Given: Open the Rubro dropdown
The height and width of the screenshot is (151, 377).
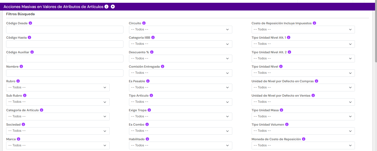Looking at the screenshot, I should coord(58,88).
